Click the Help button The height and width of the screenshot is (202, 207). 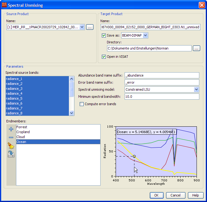point(196,195)
